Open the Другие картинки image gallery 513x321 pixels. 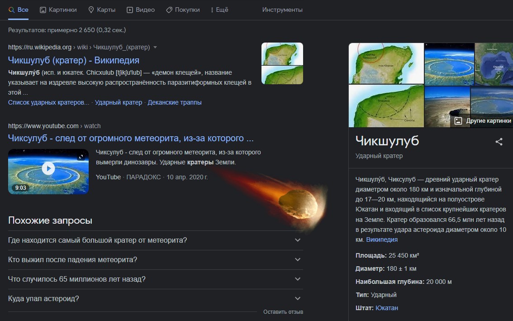(x=483, y=121)
